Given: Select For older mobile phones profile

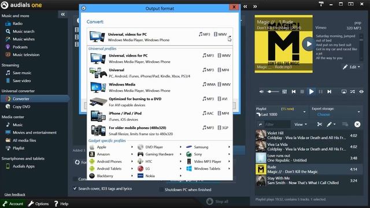Looking at the screenshot, I should point(160,131).
